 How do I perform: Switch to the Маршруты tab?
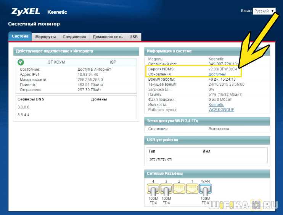point(45,37)
